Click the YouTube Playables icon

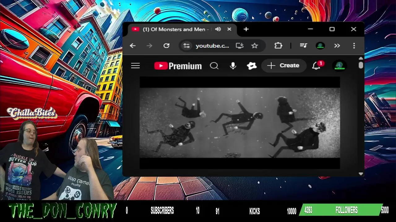click(252, 66)
